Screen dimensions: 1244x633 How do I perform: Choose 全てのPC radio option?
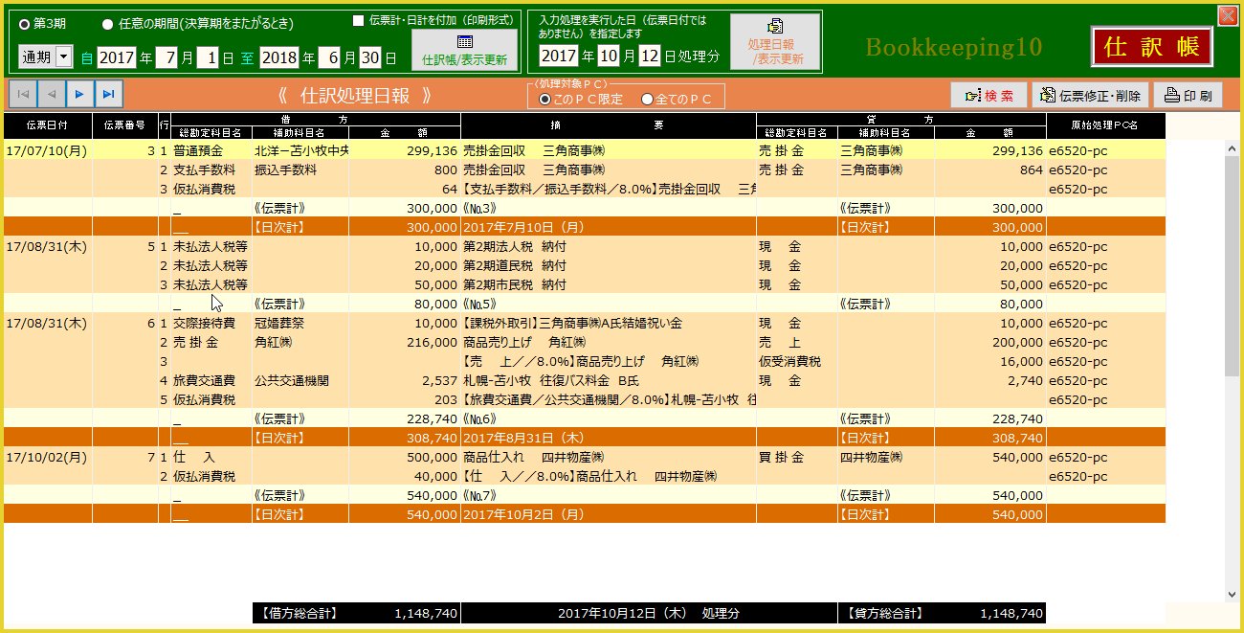pos(648,99)
